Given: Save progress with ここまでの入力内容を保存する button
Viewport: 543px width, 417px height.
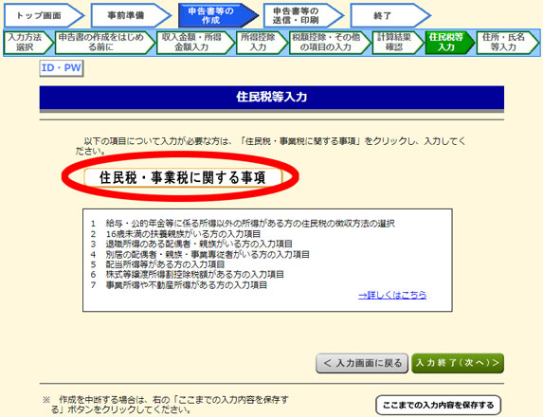Looking at the screenshot, I should 438,405.
